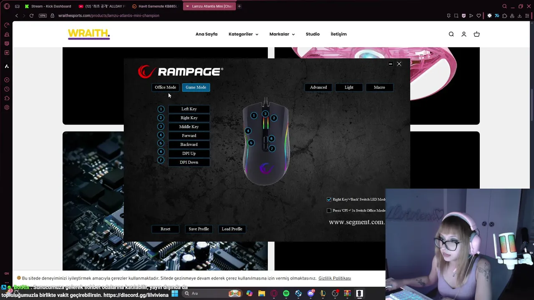Expand the Kategoriler dropdown menu
This screenshot has width=534, height=300.
tap(243, 34)
